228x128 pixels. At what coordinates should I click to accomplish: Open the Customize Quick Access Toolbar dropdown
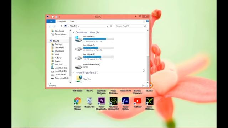pos(59,17)
